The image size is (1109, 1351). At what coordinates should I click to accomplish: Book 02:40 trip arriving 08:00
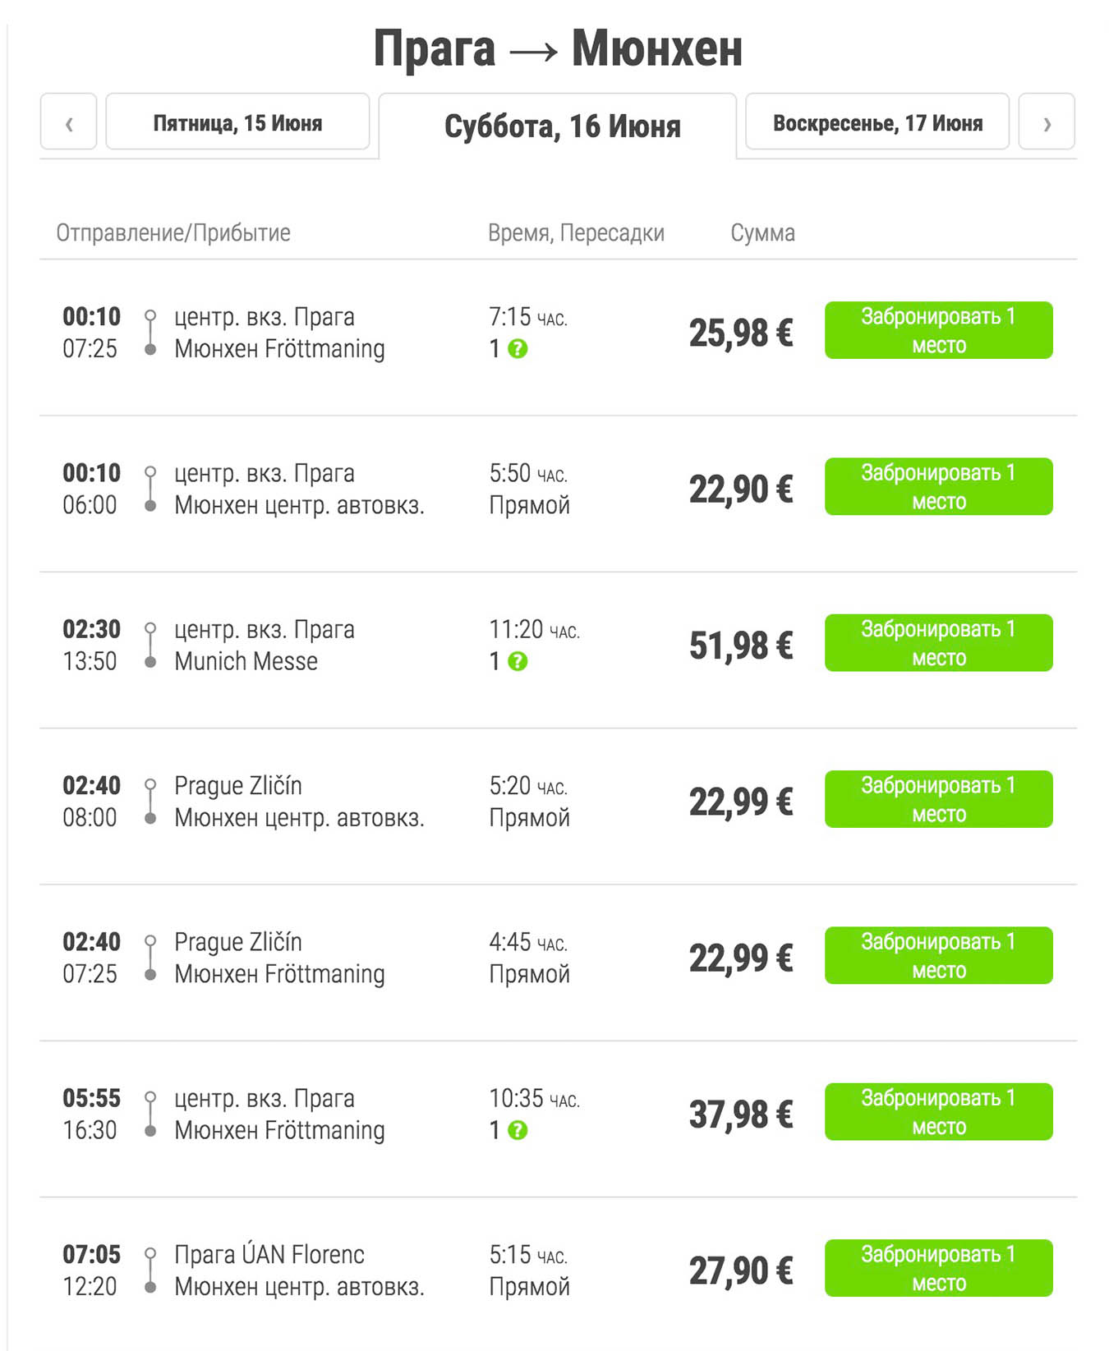coord(938,799)
